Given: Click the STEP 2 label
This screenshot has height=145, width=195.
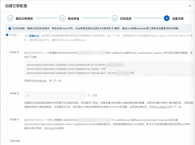Looking at the screenshot, I should (x=14, y=52).
